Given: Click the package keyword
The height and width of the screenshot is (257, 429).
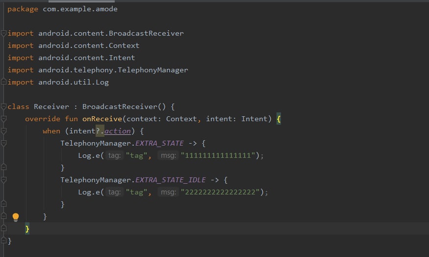Looking at the screenshot, I should pyautogui.click(x=23, y=9).
